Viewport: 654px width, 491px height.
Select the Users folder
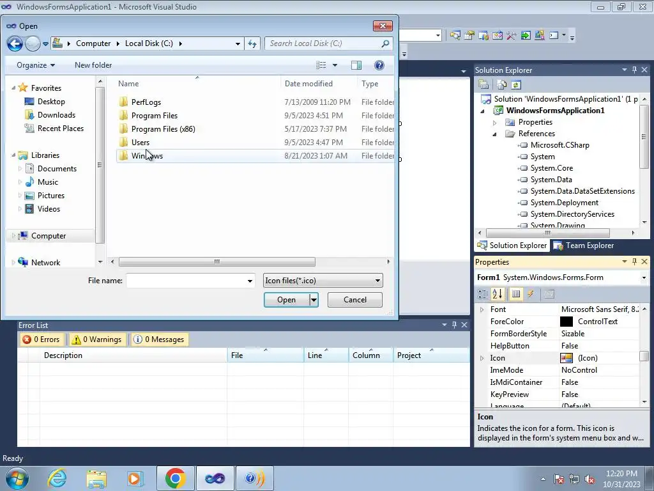[140, 143]
